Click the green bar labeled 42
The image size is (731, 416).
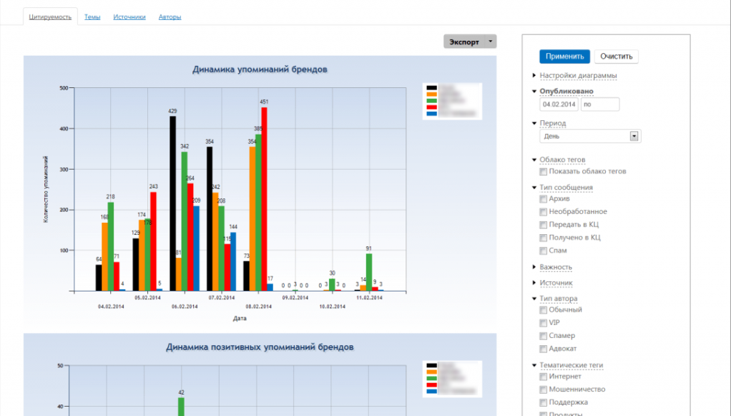[182, 407]
